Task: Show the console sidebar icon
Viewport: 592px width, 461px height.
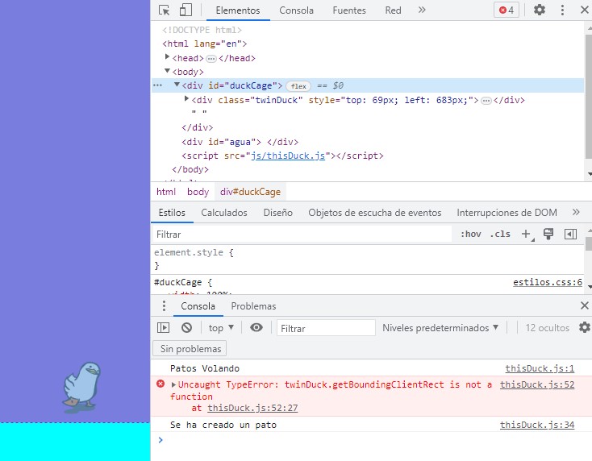Action: 163,327
